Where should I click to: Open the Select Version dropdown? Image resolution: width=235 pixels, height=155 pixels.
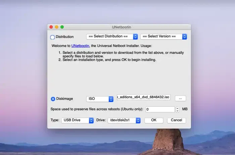point(163,37)
